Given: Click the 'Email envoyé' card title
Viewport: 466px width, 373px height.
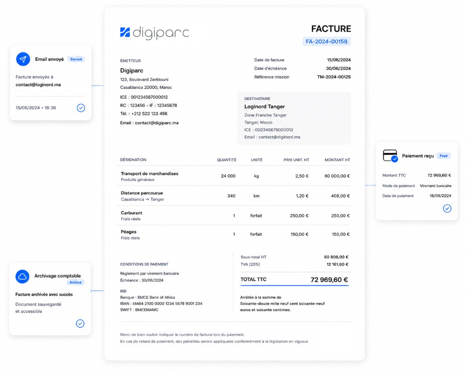Looking at the screenshot, I should click(49, 59).
